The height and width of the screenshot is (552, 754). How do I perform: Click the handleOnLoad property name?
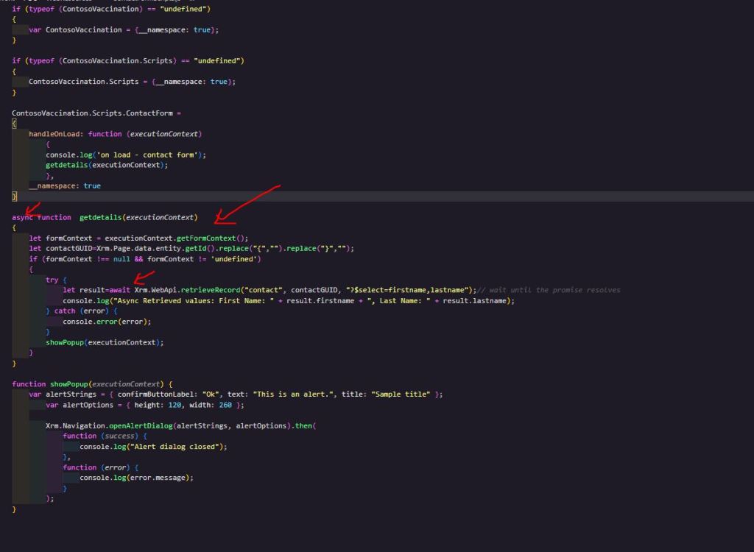point(56,134)
